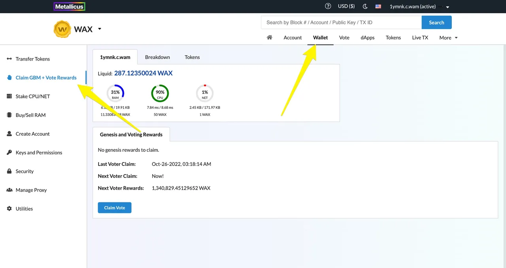Select the Genesis and Voting Rewards tab
The width and height of the screenshot is (506, 268).
point(131,134)
